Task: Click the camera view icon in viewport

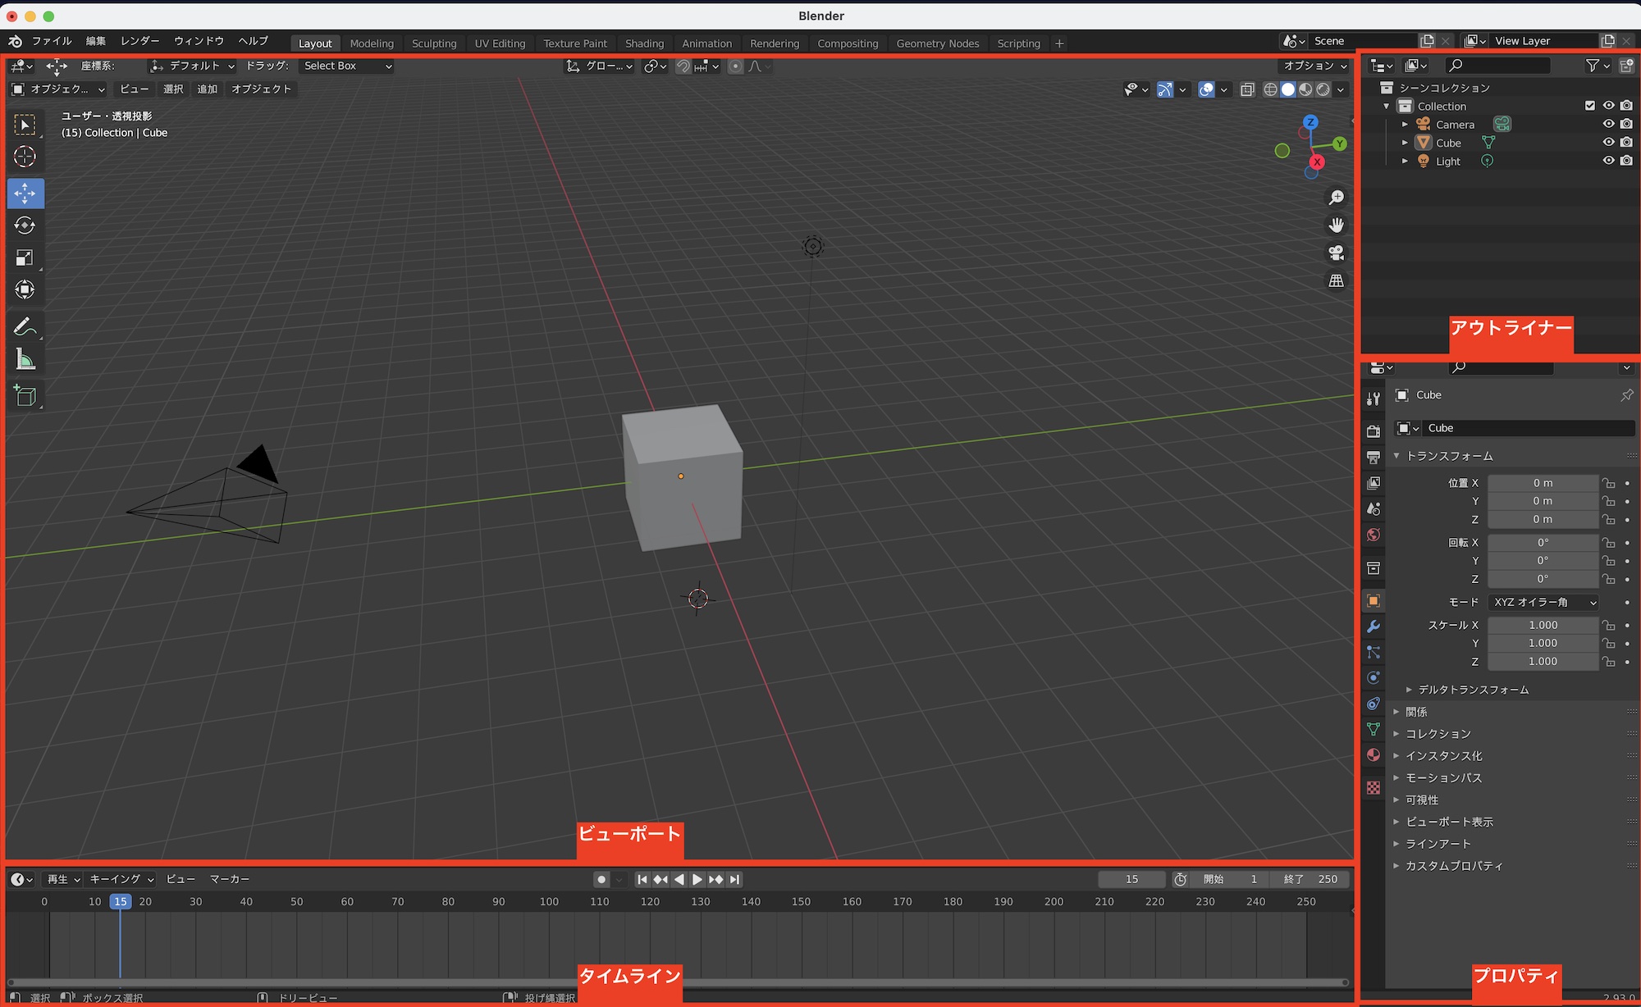Action: (1336, 253)
